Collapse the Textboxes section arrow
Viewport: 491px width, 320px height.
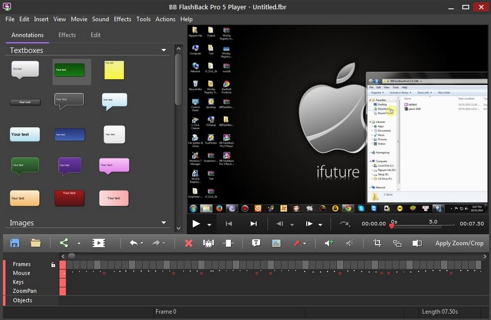coord(163,50)
